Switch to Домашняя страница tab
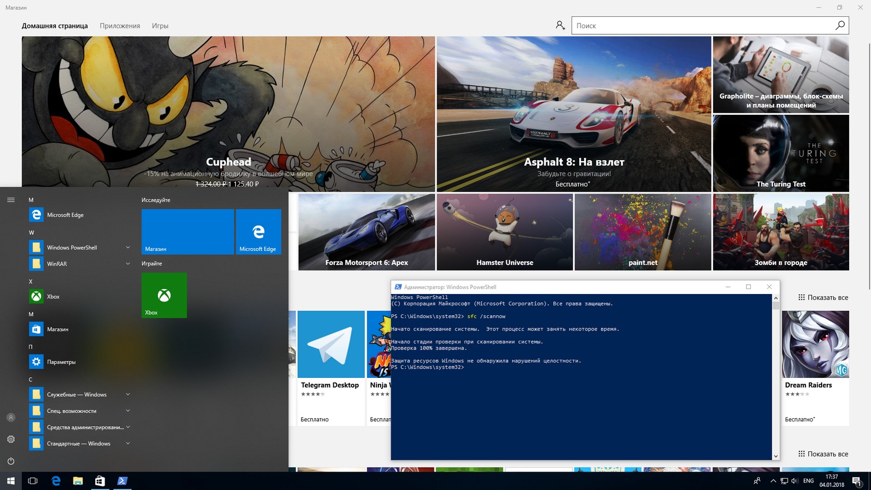Viewport: 871px width, 490px height. click(x=54, y=26)
